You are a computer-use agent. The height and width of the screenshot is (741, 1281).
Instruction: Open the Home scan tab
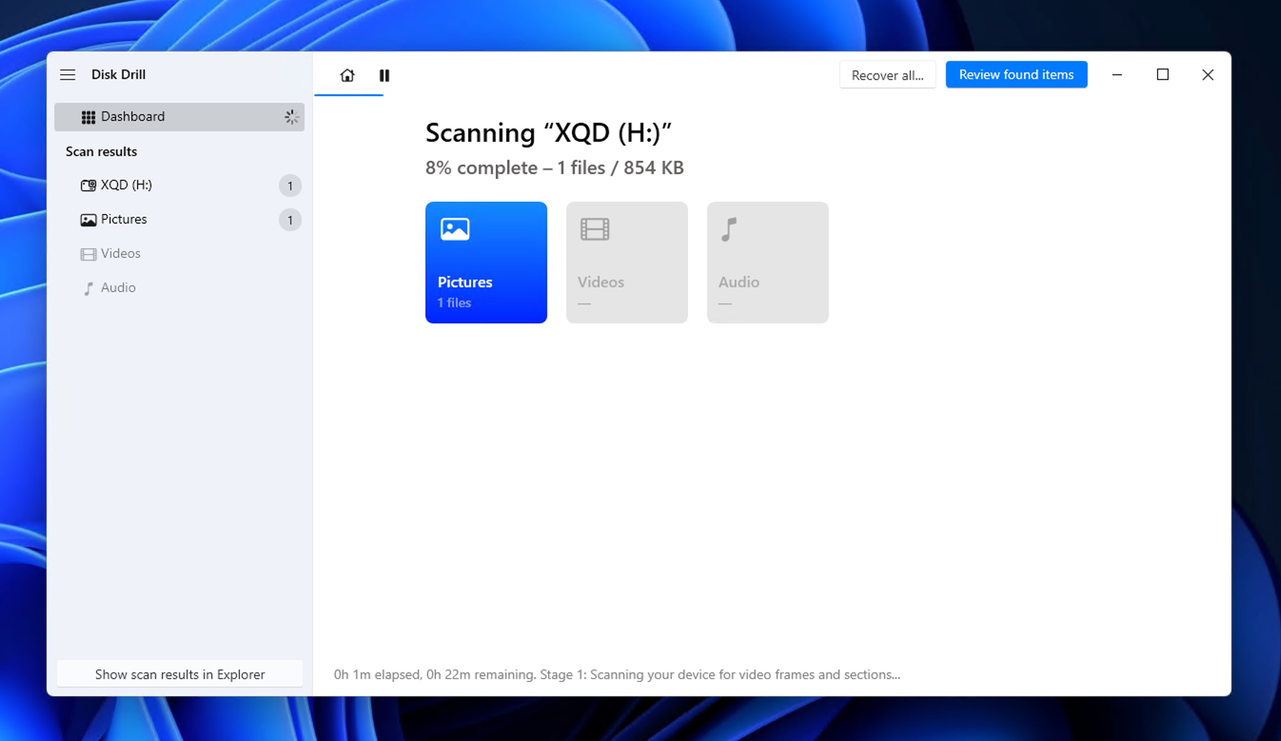click(x=347, y=75)
